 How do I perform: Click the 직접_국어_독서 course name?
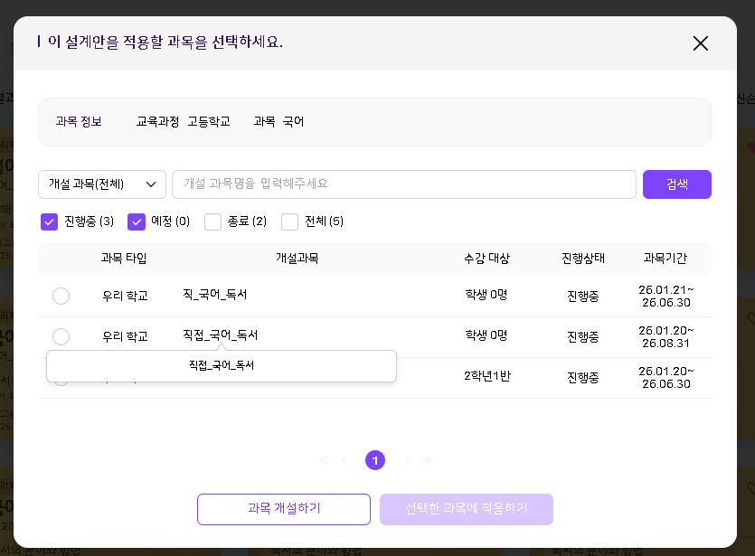(220, 335)
